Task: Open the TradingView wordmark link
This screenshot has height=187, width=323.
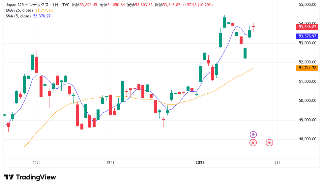Action: [x=36, y=177]
